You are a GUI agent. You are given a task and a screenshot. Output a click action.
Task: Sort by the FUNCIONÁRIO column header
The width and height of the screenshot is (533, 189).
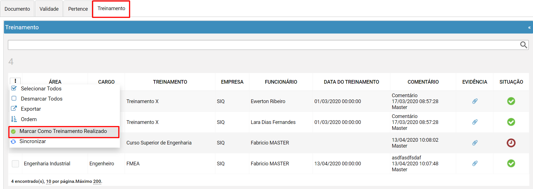point(281,82)
